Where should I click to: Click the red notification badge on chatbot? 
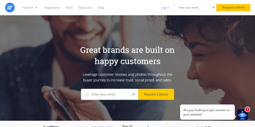247,109
